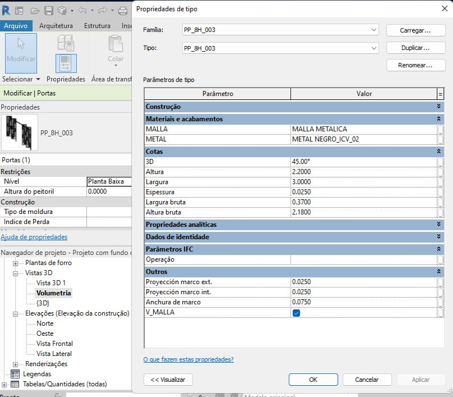453x397 pixels.
Task: Click the Cancelar button
Action: coord(367,380)
